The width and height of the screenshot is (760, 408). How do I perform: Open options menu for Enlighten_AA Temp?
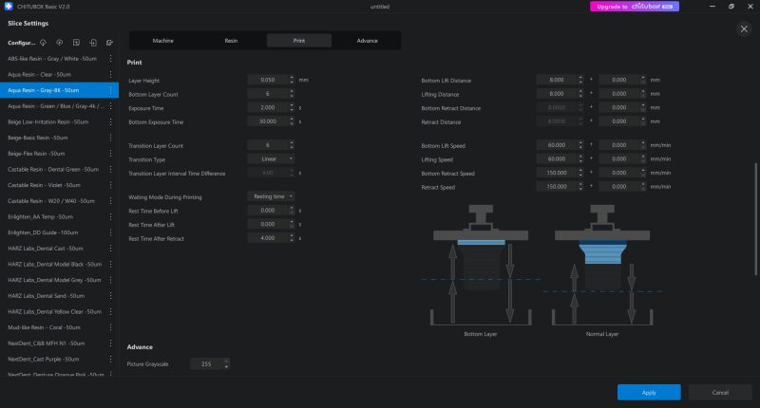pyautogui.click(x=110, y=217)
